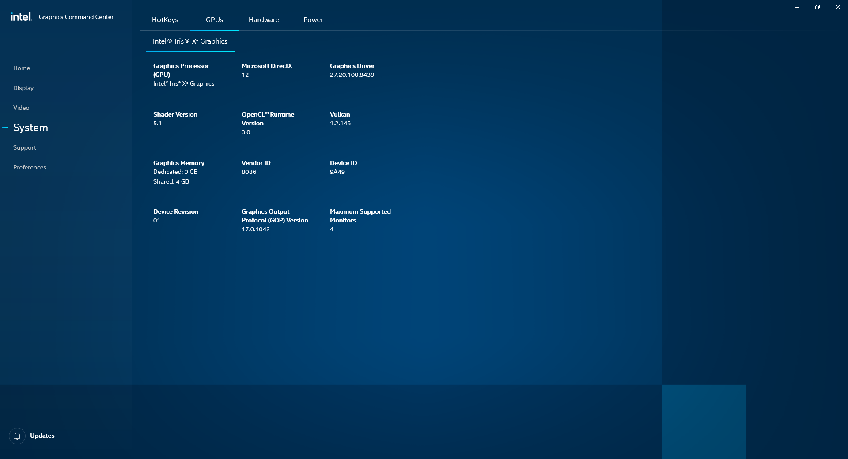Open the Updates bell notification icon
848x459 pixels.
tap(17, 436)
